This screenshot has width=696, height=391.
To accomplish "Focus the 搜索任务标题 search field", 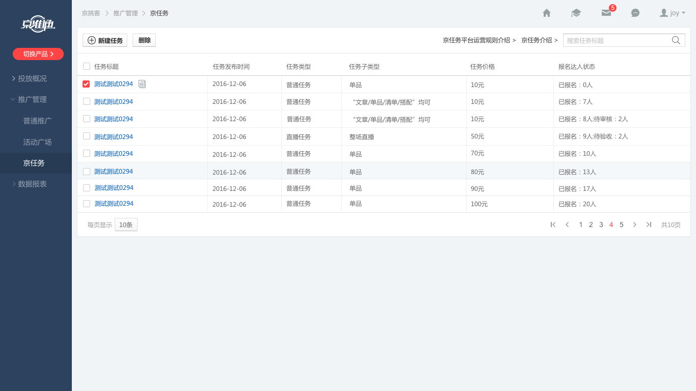I will pyautogui.click(x=617, y=40).
